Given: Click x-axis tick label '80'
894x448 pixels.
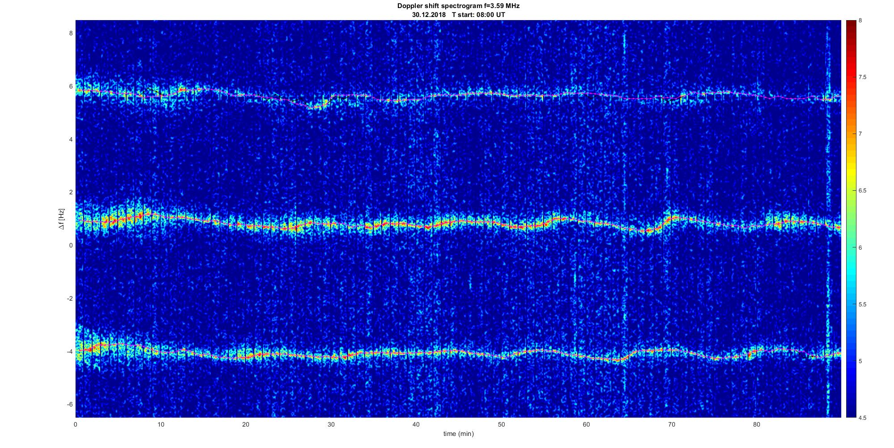Looking at the screenshot, I should (x=756, y=425).
